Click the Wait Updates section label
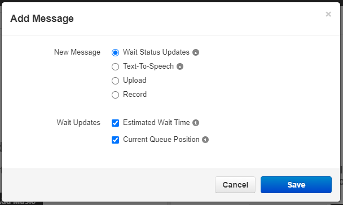Image resolution: width=343 pixels, height=205 pixels. tap(78, 122)
